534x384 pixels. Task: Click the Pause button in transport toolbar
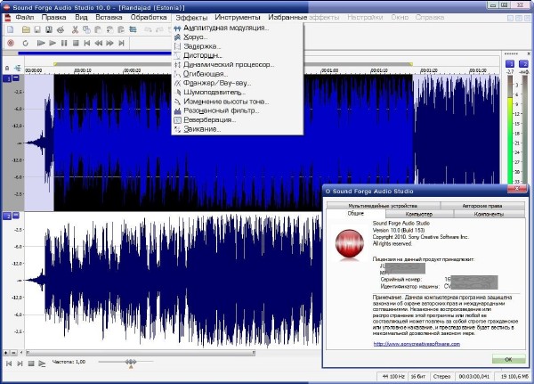coord(64,43)
